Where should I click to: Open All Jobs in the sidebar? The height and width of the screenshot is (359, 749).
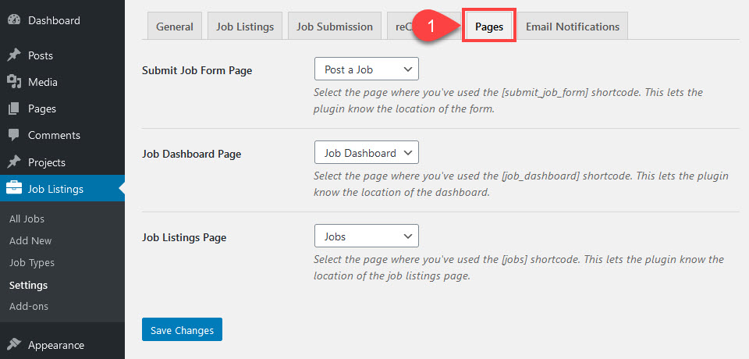coord(25,219)
